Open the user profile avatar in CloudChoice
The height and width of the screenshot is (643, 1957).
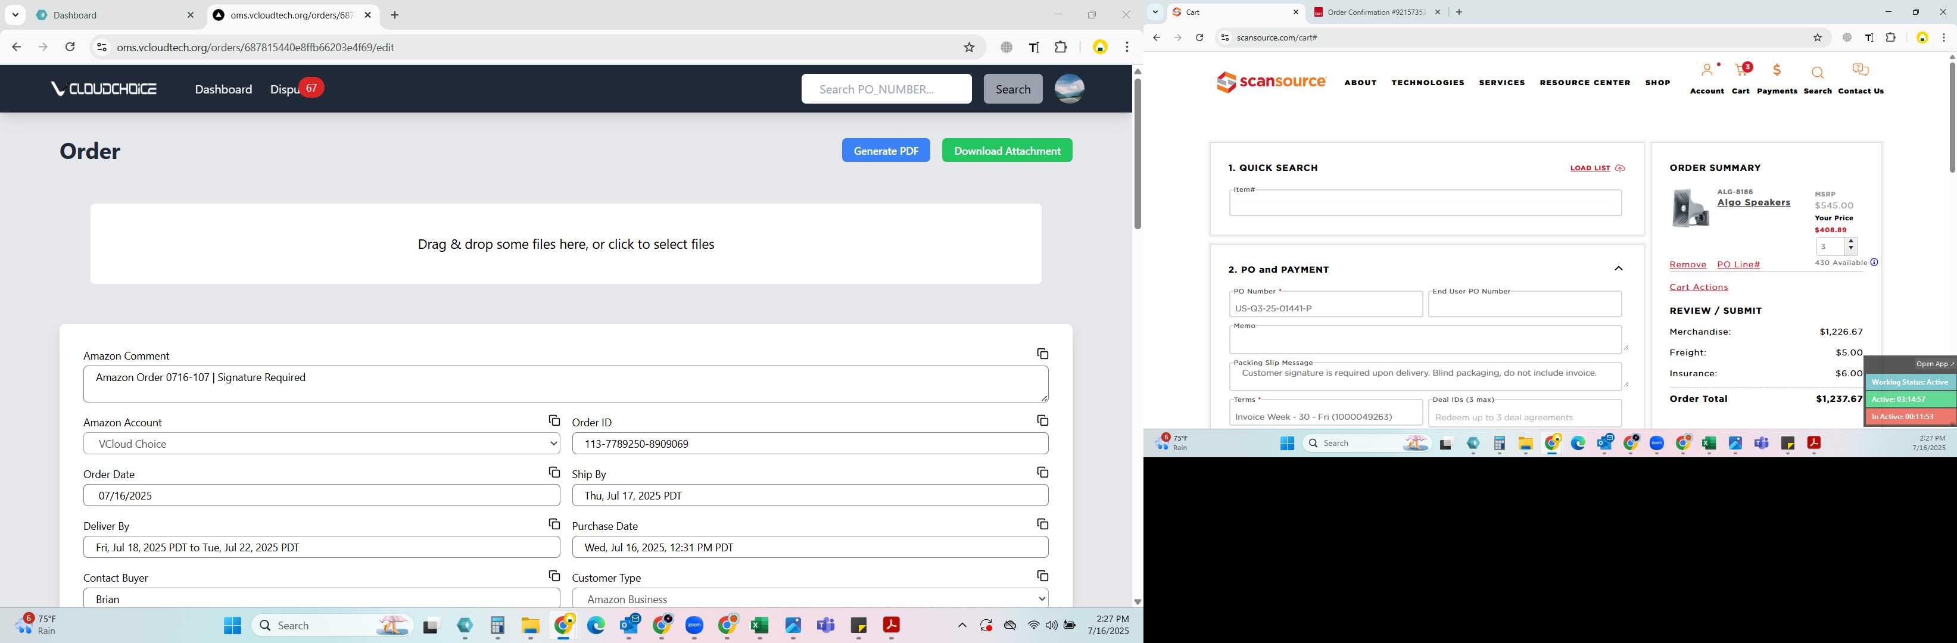point(1069,89)
